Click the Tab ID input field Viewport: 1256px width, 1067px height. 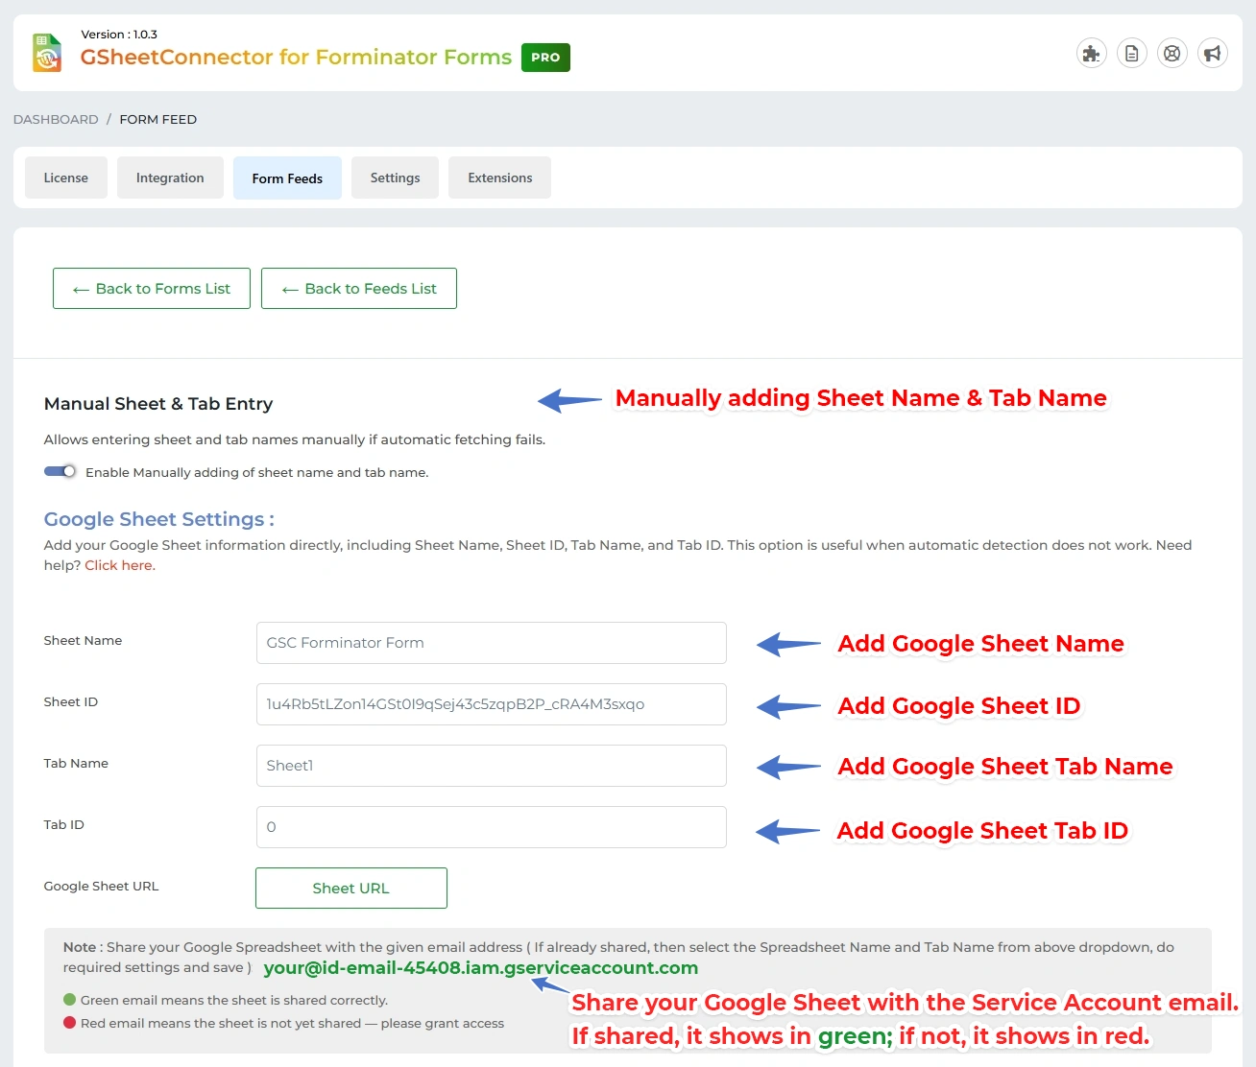point(491,826)
